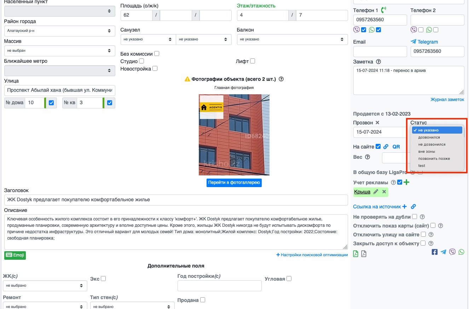Export listing as green PDF icon
This screenshot has height=309, width=469.
tap(356, 254)
